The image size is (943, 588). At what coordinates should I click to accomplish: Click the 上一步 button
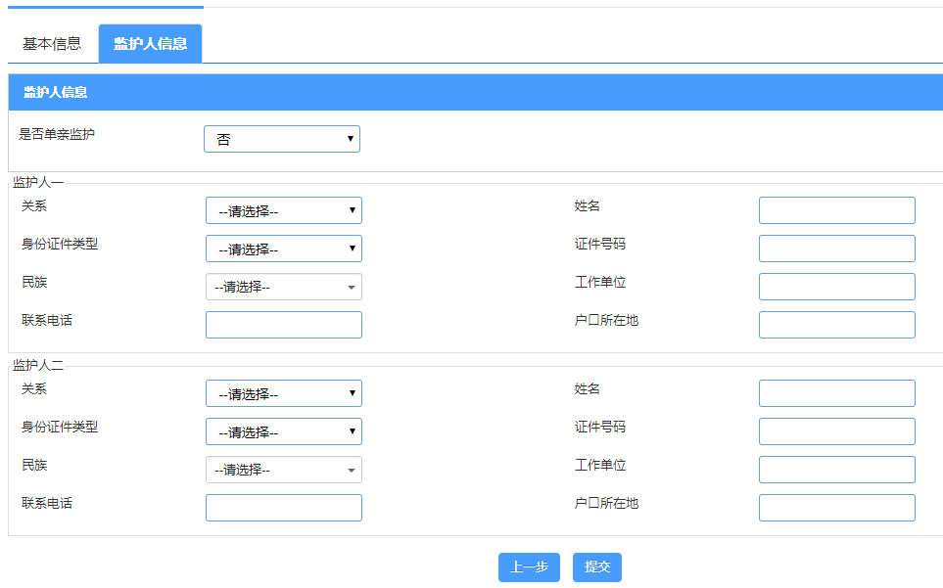click(529, 567)
